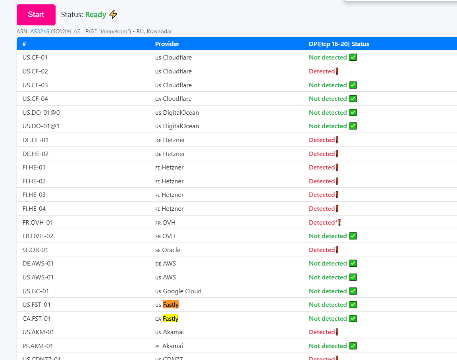Click the green checkmark in US.CF-03 row
This screenshot has height=360, width=457.
pyautogui.click(x=353, y=85)
